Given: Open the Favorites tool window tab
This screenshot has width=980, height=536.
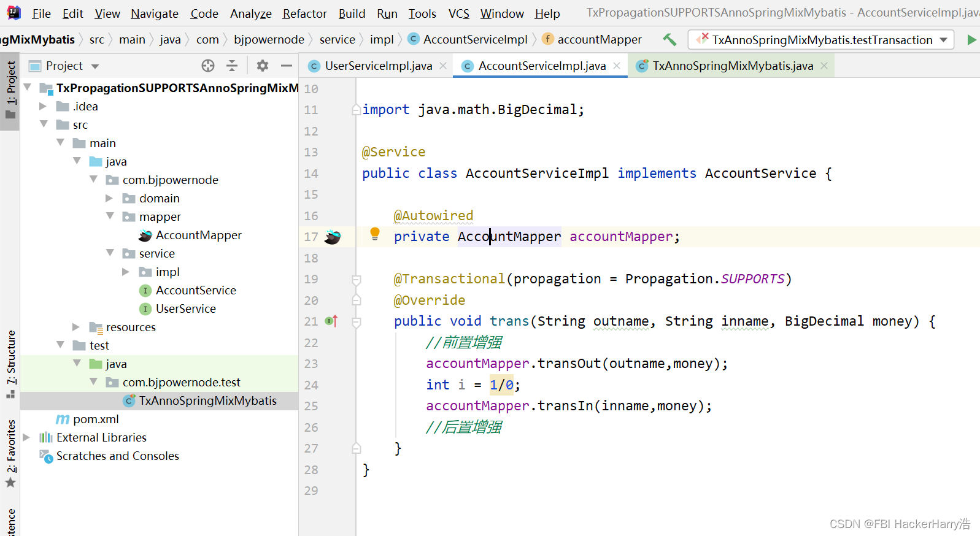Looking at the screenshot, I should coord(10,453).
